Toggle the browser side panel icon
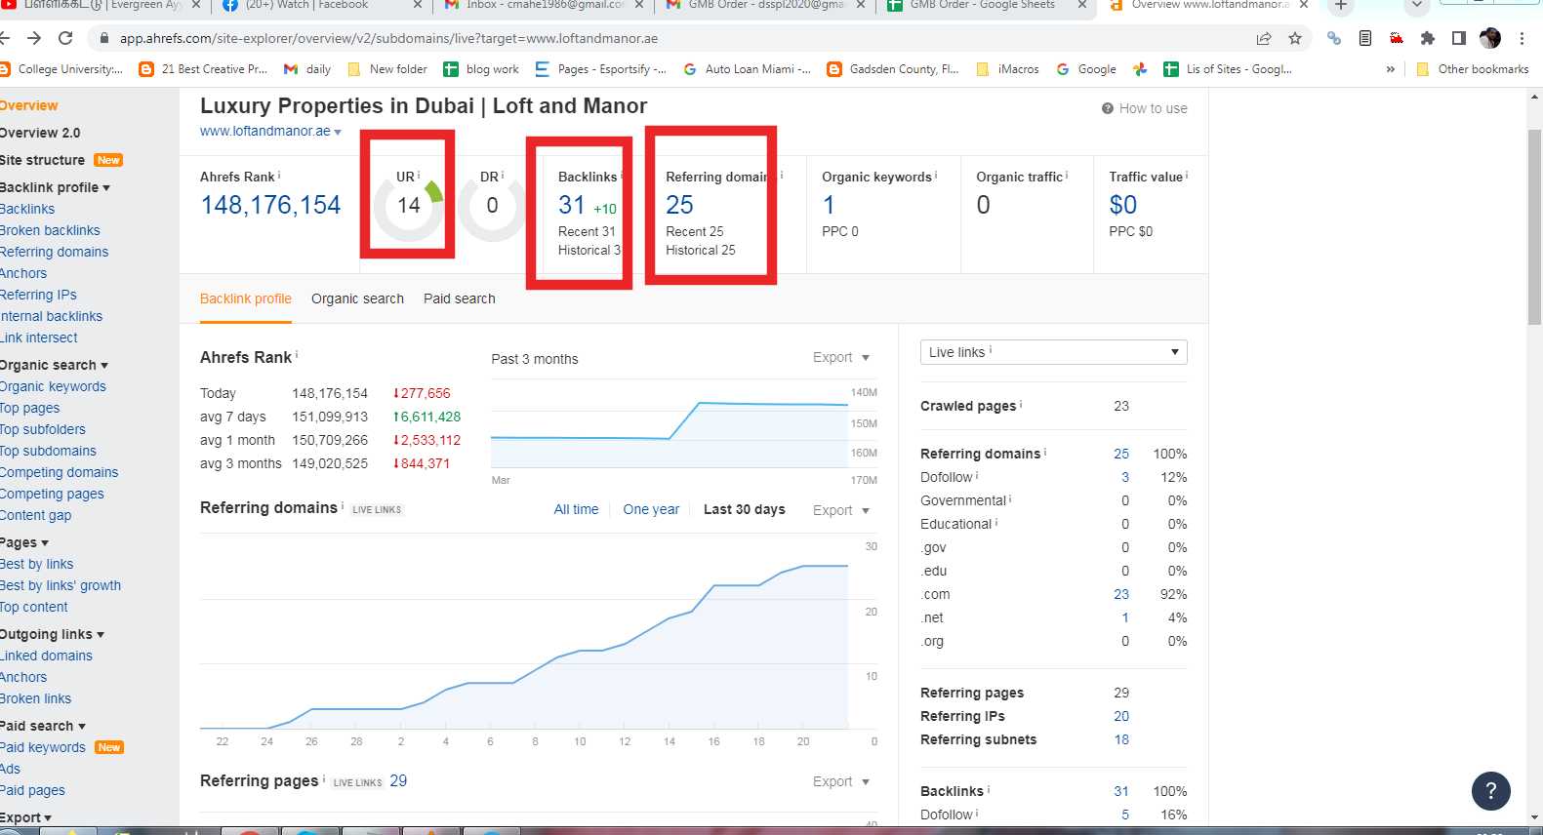Image resolution: width=1543 pixels, height=835 pixels. (x=1459, y=38)
